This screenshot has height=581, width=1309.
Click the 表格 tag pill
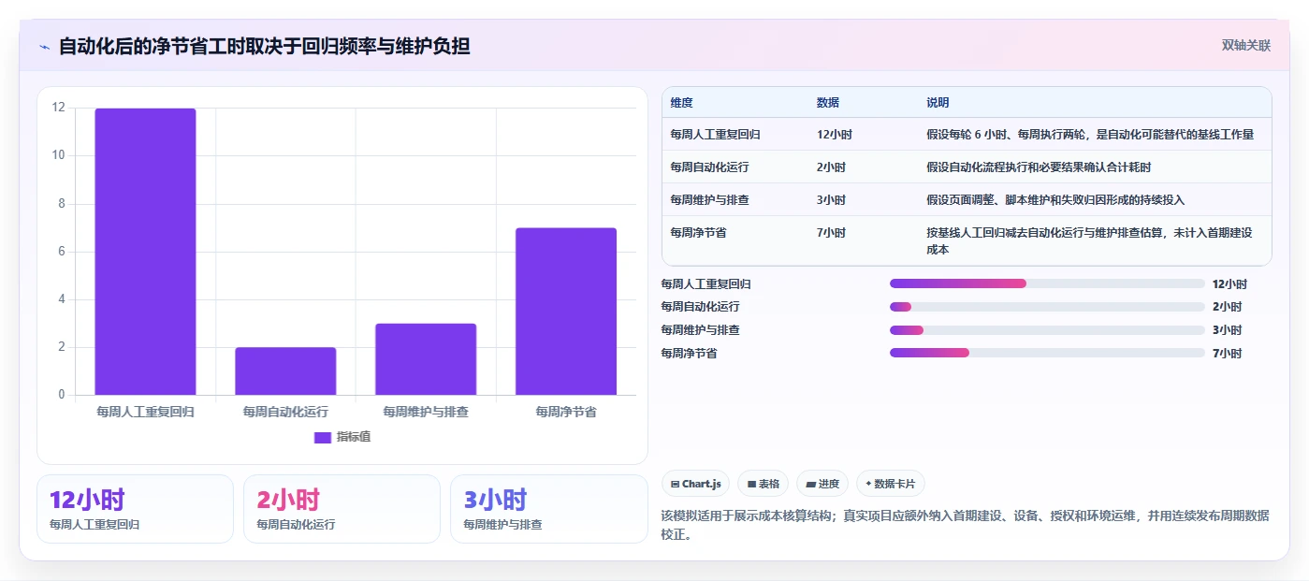(x=764, y=484)
